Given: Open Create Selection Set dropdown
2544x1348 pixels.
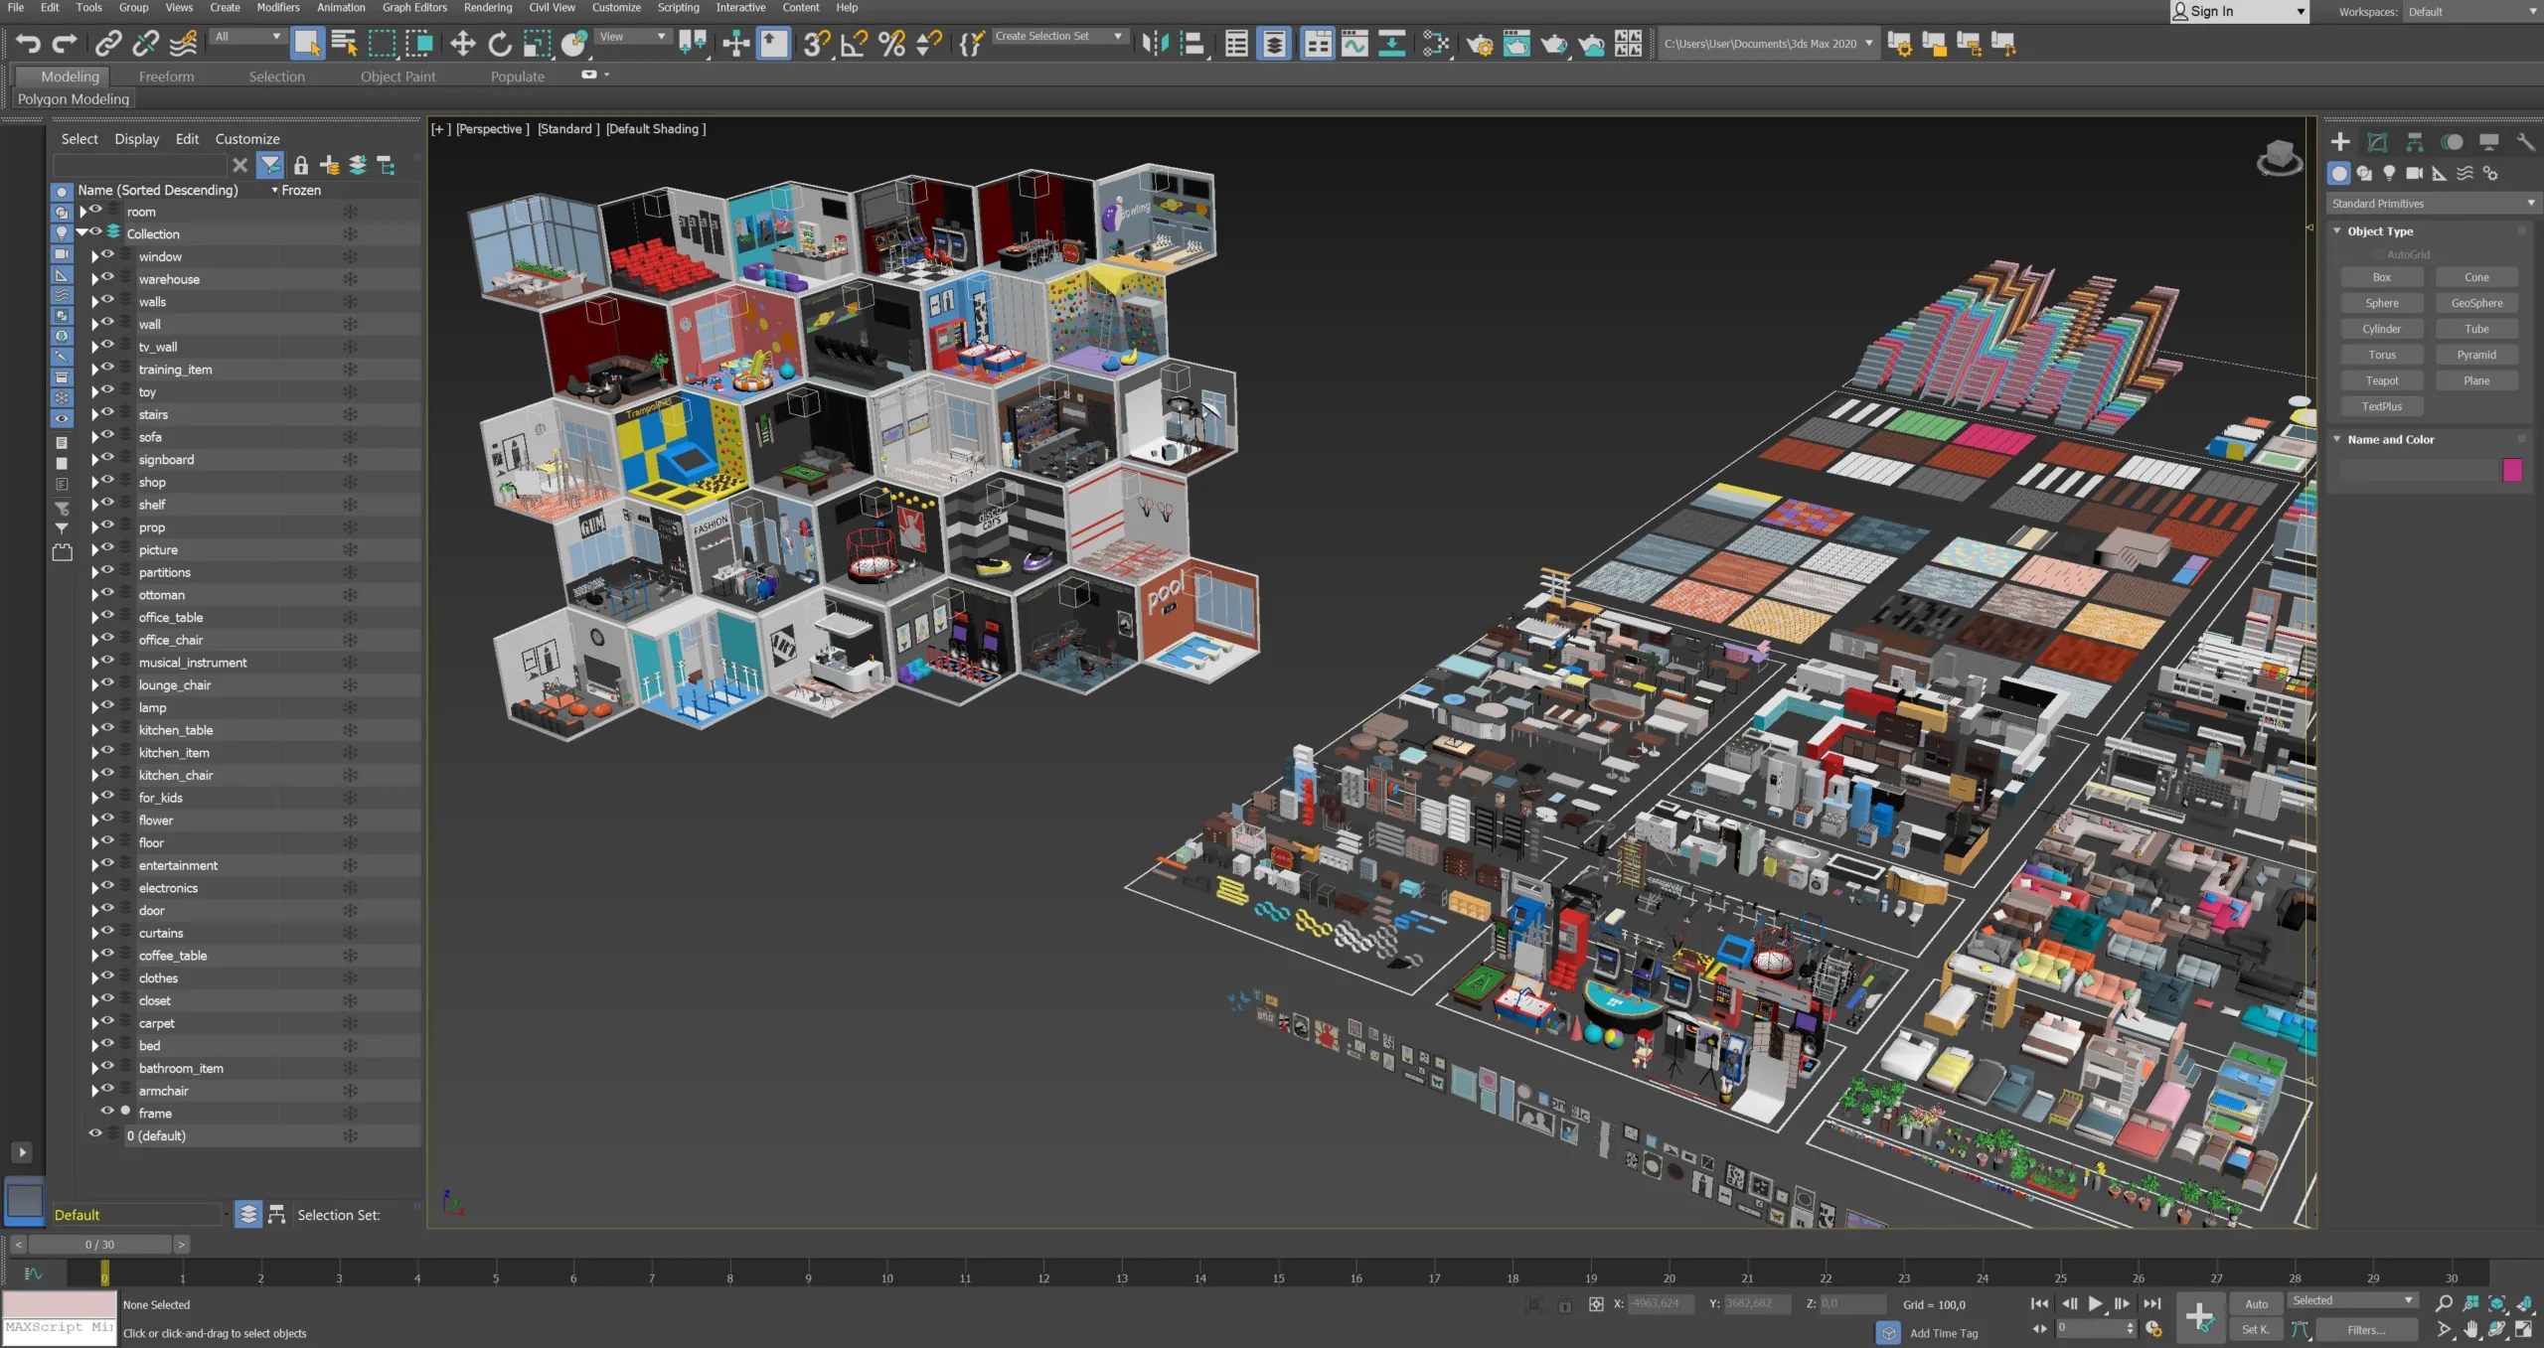Looking at the screenshot, I should [x=1059, y=37].
